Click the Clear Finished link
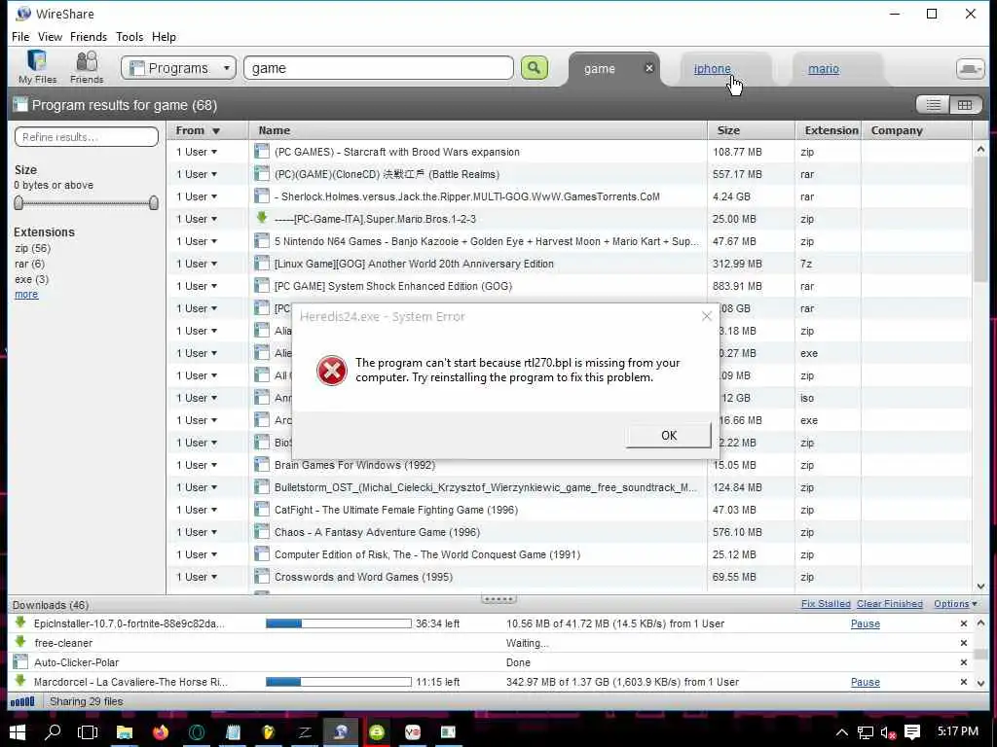 [890, 604]
